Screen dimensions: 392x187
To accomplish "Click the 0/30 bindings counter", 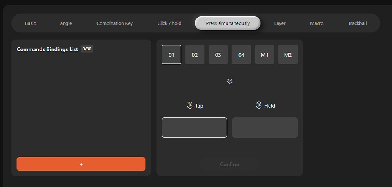I will click(87, 49).
